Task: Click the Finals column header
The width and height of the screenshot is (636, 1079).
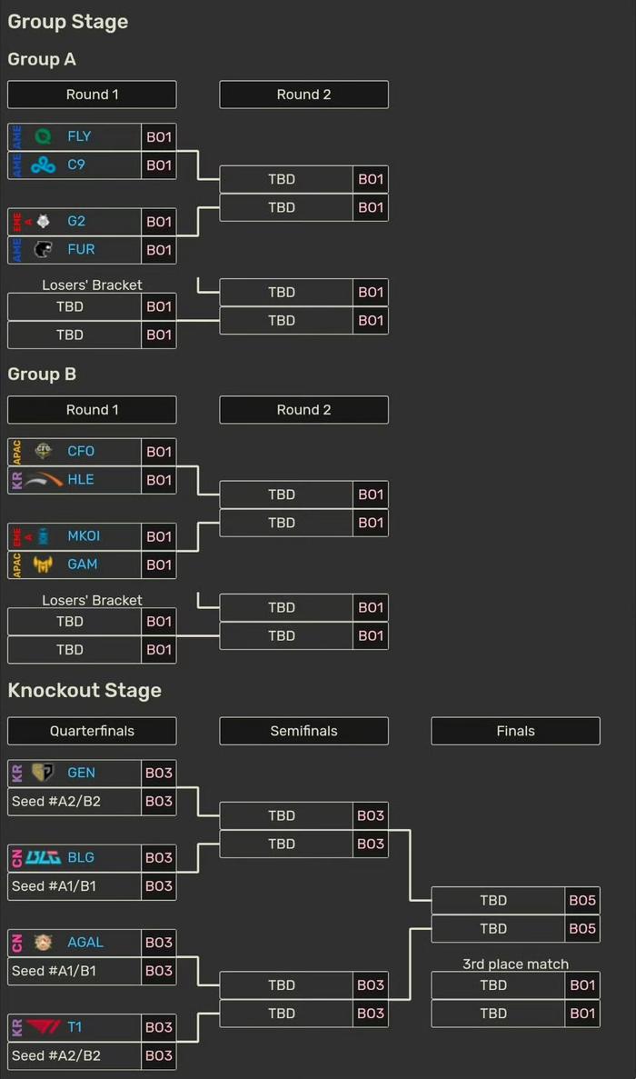Action: [x=516, y=731]
